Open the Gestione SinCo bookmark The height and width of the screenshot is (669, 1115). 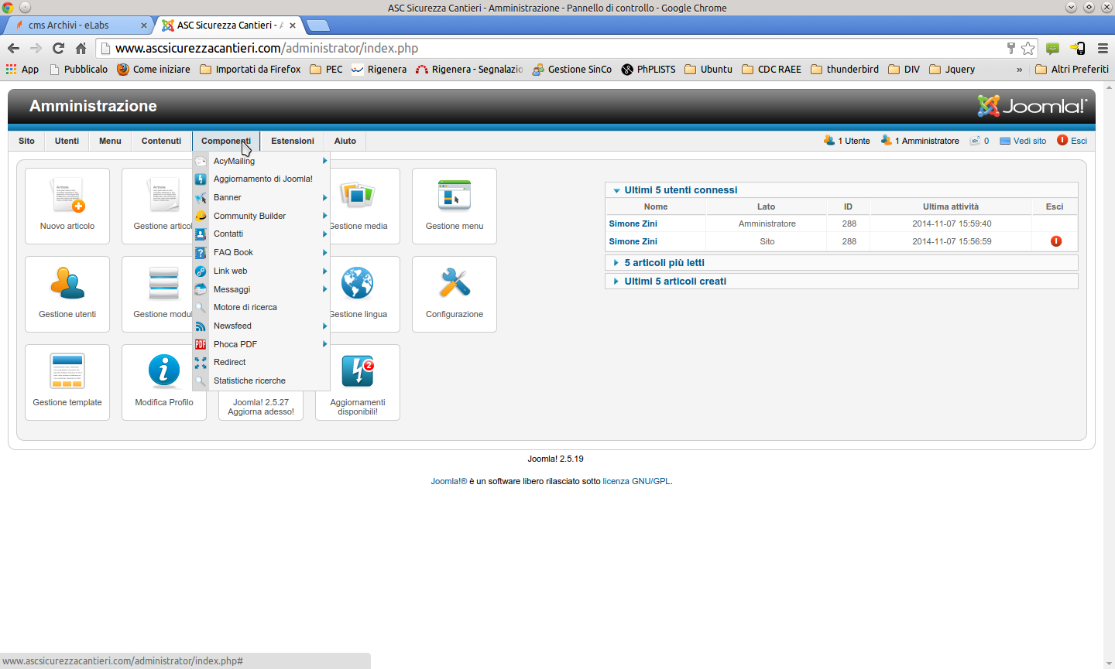tap(571, 69)
